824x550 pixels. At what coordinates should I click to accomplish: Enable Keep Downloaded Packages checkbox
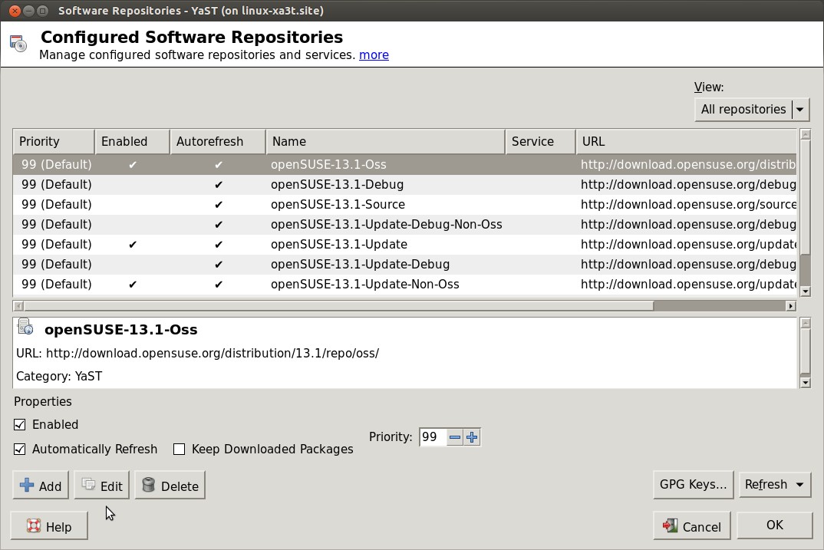point(180,450)
